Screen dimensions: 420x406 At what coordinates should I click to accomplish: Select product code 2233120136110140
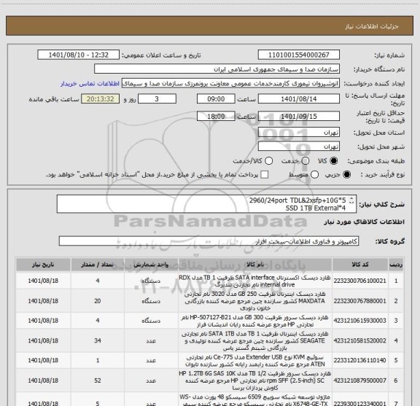(x=359, y=361)
